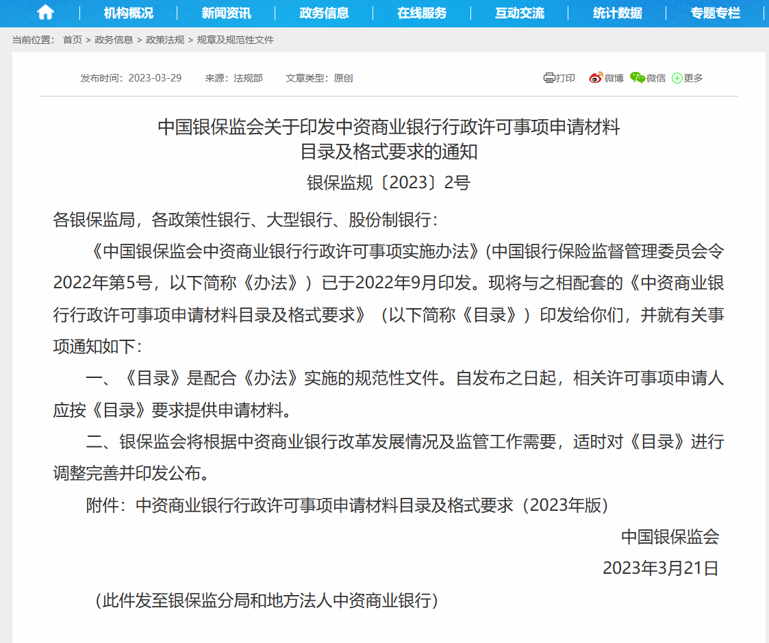The height and width of the screenshot is (643, 769).
Task: Open the 政务信息 navigation menu
Action: point(324,13)
